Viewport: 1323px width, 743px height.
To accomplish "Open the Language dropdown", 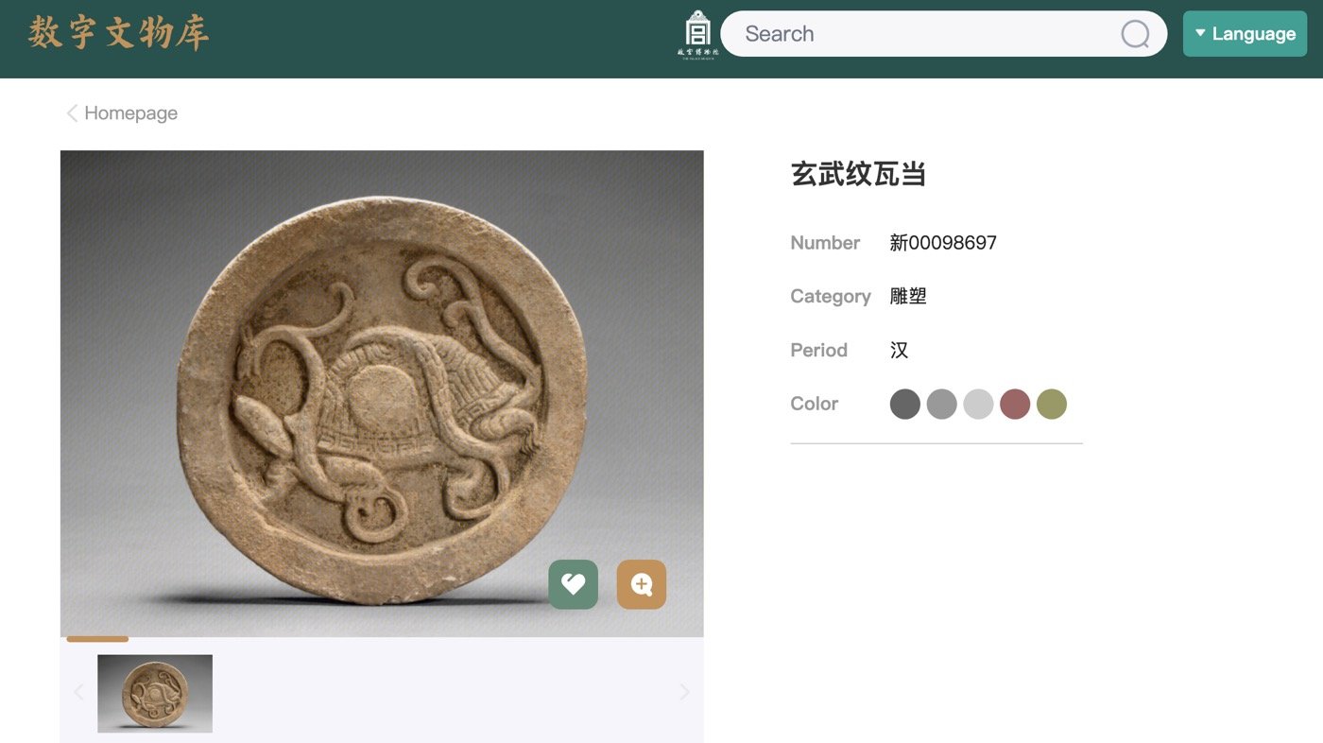I will [x=1245, y=34].
